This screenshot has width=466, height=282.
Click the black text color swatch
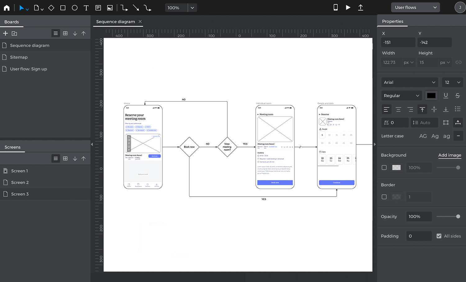(x=431, y=96)
